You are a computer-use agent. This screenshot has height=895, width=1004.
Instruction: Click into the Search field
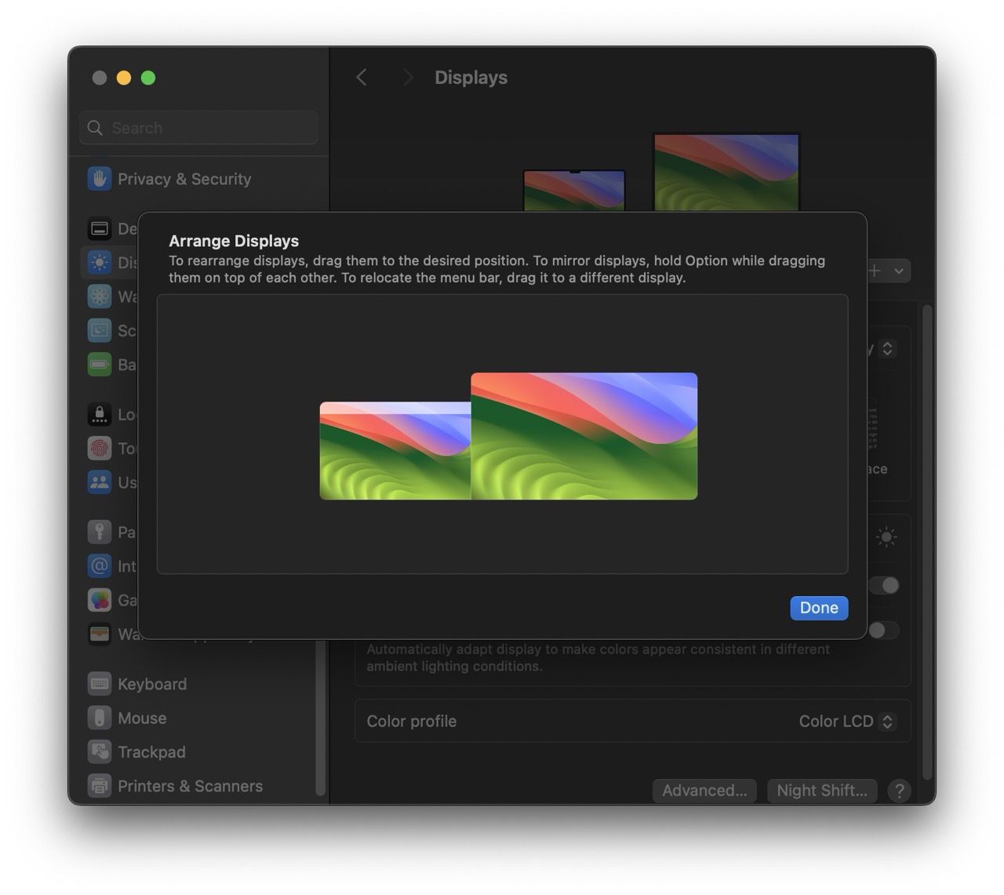pos(200,128)
